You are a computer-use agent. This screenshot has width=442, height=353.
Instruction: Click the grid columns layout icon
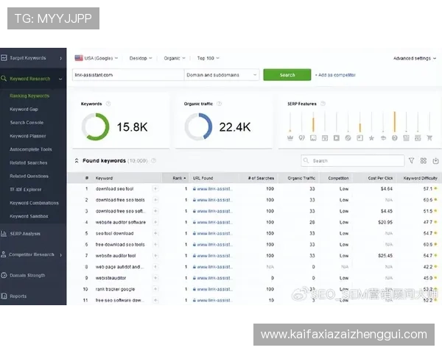pyautogui.click(x=424, y=160)
